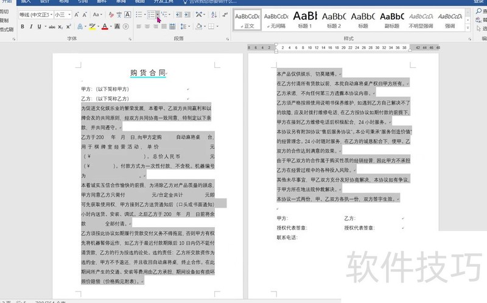
Task: Open the phonetic guide tool
Action: pos(119,15)
